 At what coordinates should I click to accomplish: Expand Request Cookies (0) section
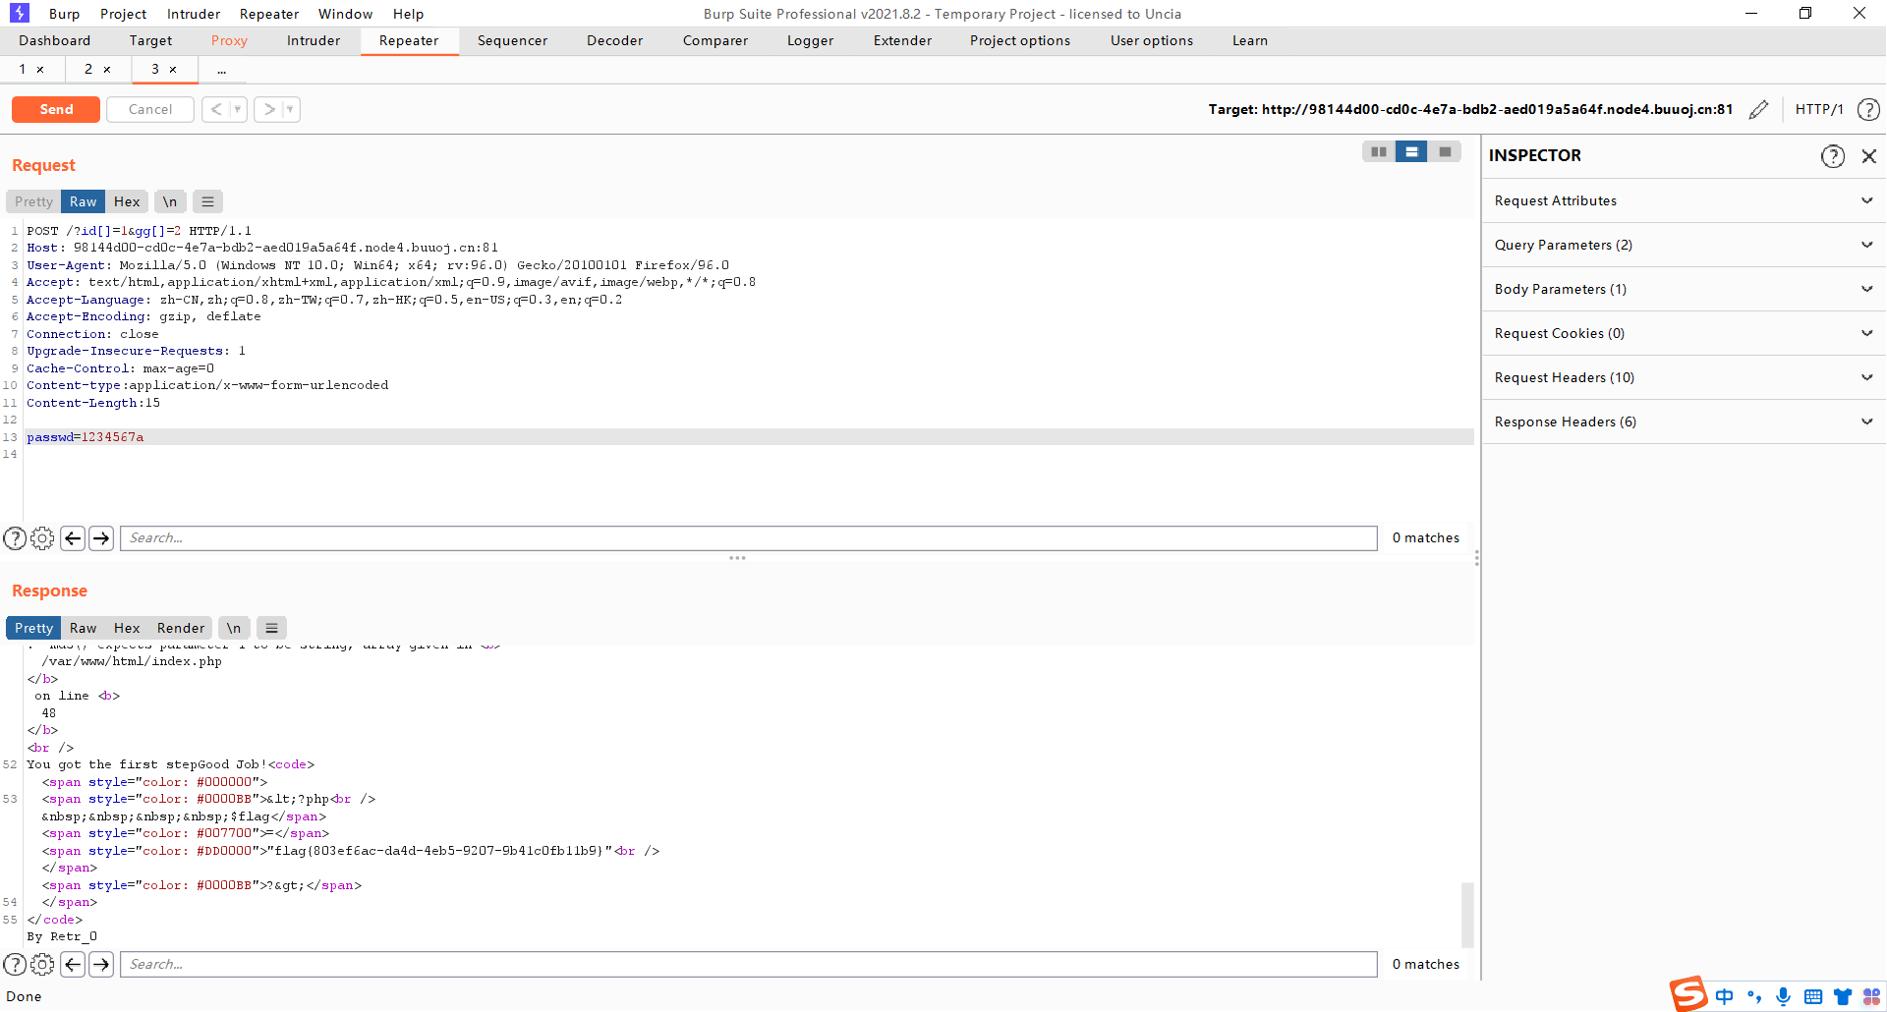click(1684, 333)
